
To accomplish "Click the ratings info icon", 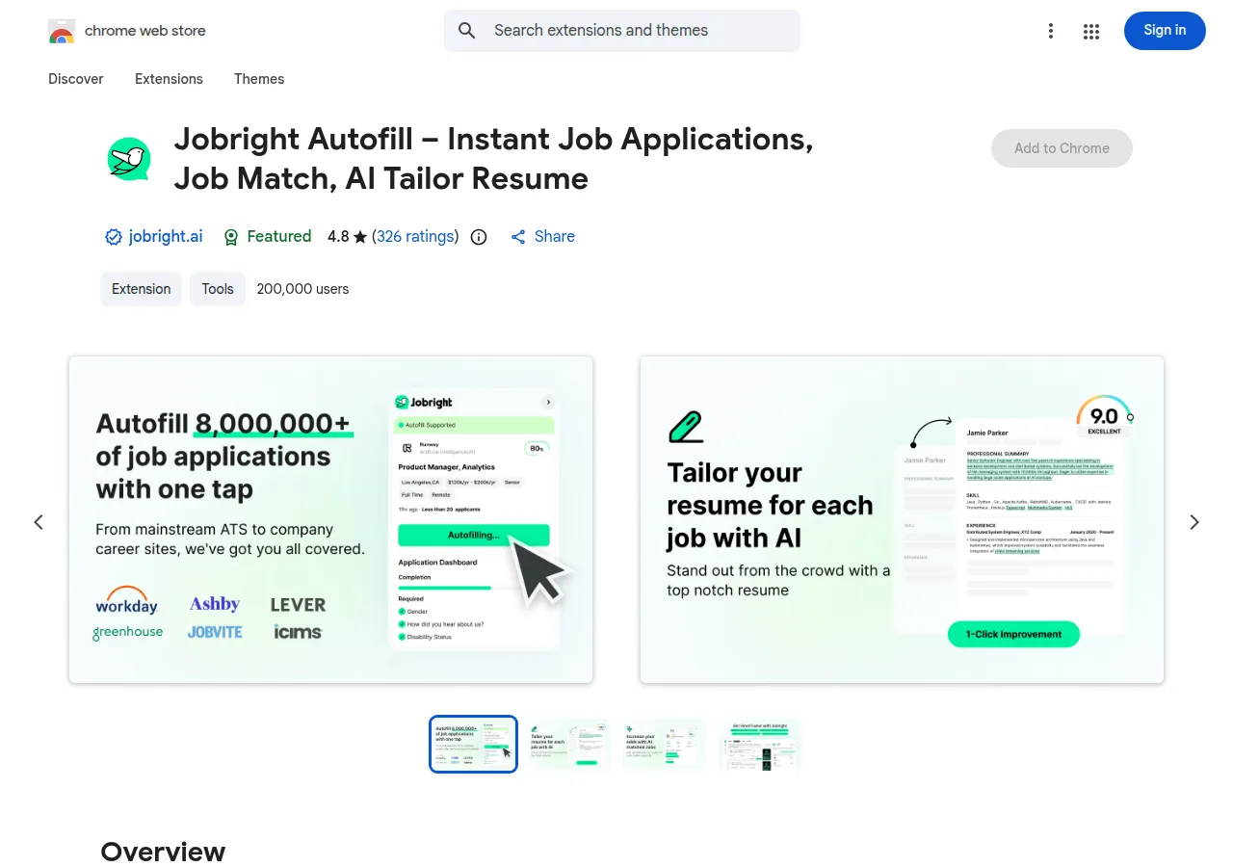I will coord(479,237).
